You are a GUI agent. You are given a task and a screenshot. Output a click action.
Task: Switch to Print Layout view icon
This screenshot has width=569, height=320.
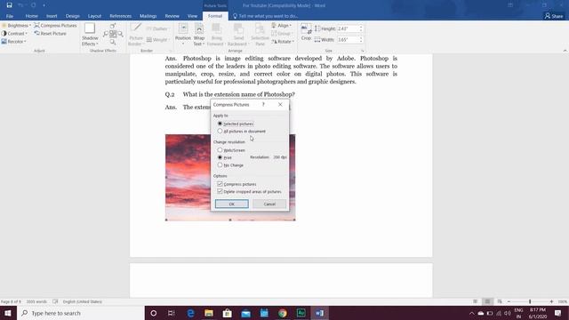pyautogui.click(x=487, y=301)
